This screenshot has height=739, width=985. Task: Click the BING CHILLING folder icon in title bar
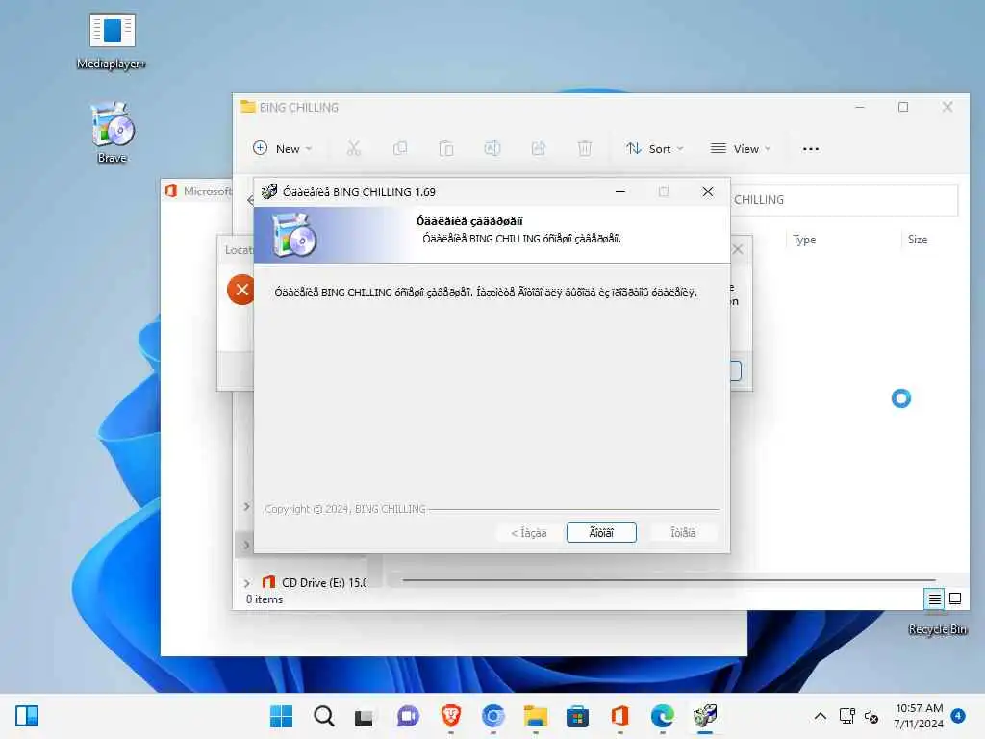pos(248,107)
